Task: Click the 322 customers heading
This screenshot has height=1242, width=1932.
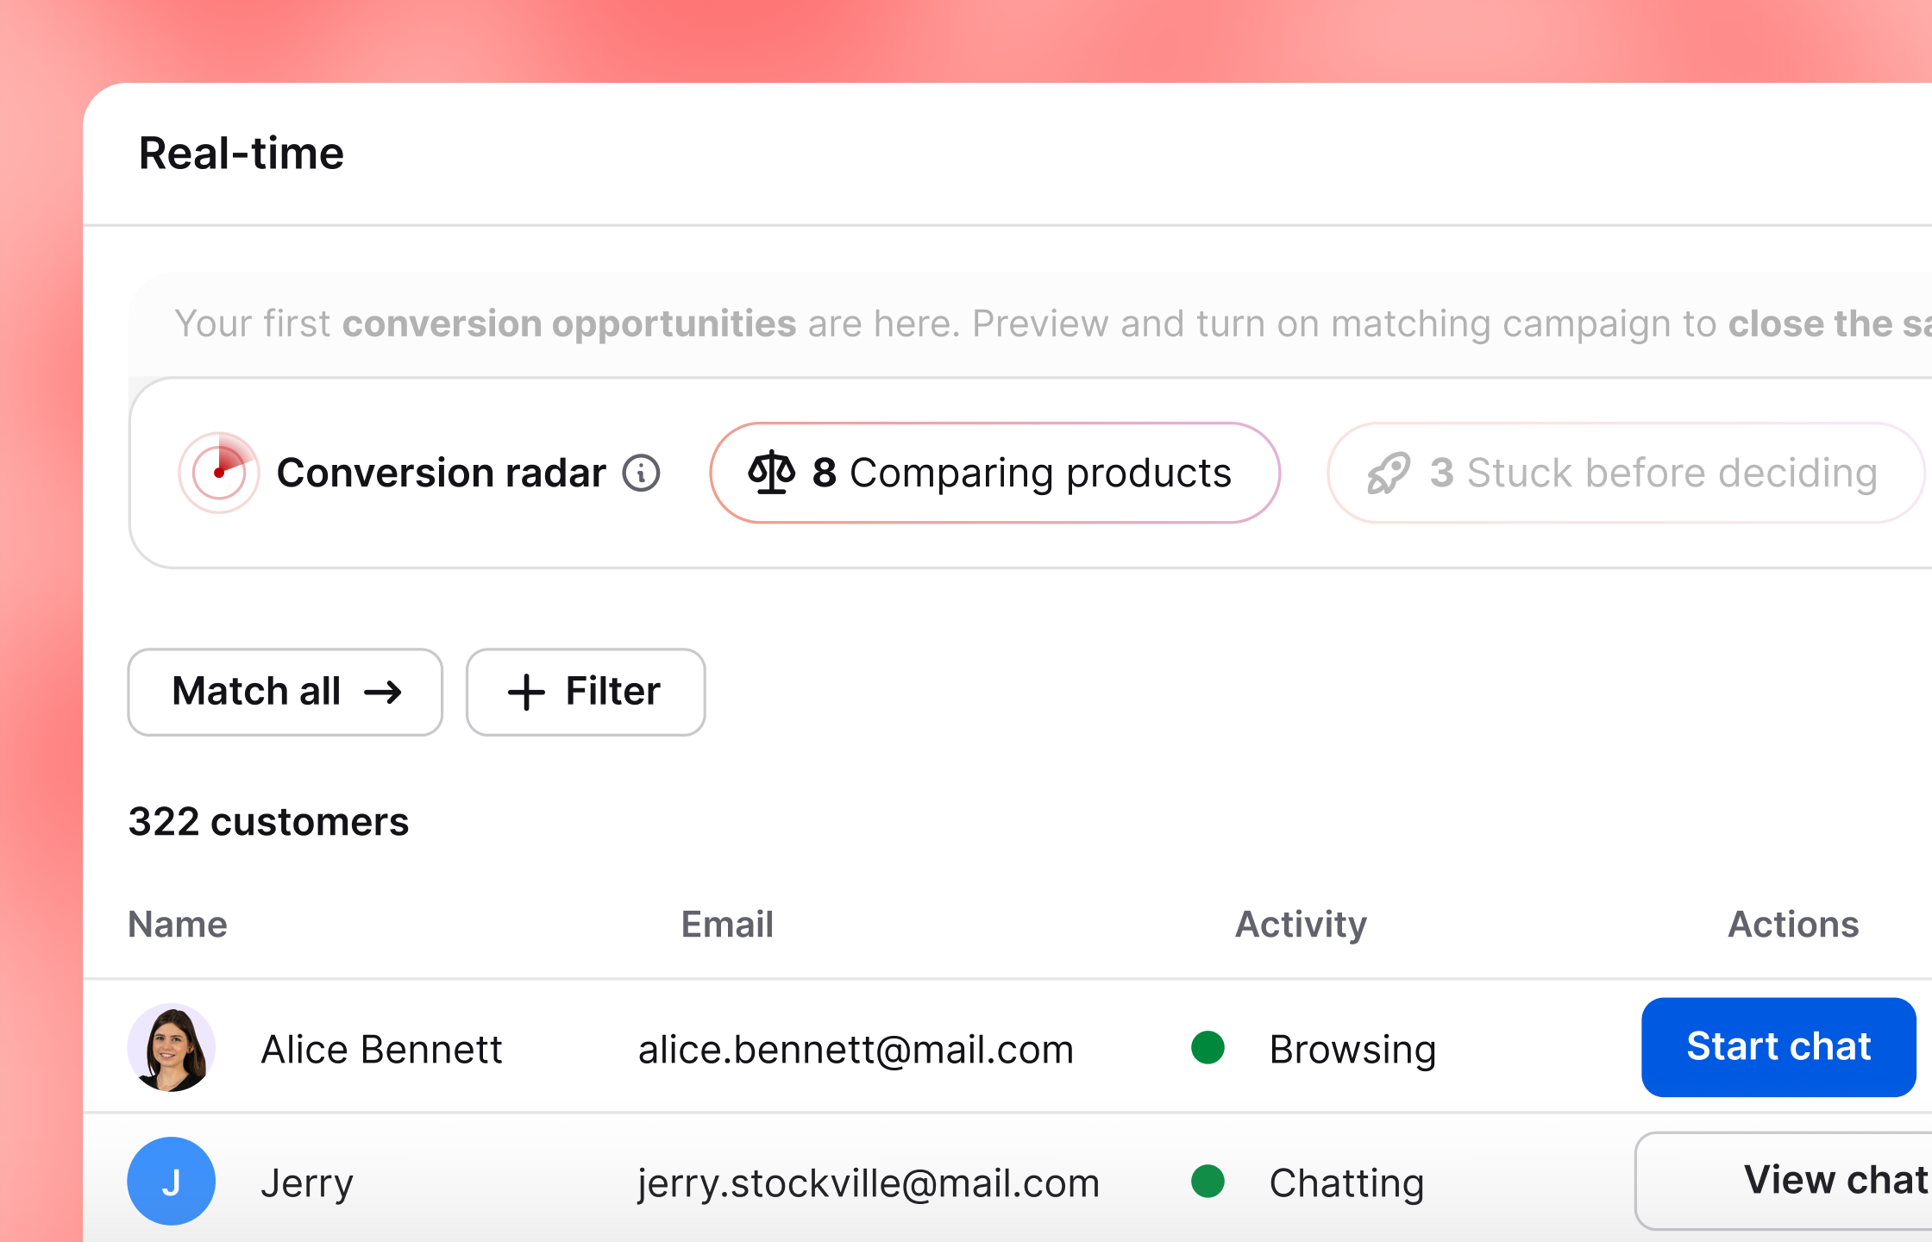Action: [x=268, y=821]
